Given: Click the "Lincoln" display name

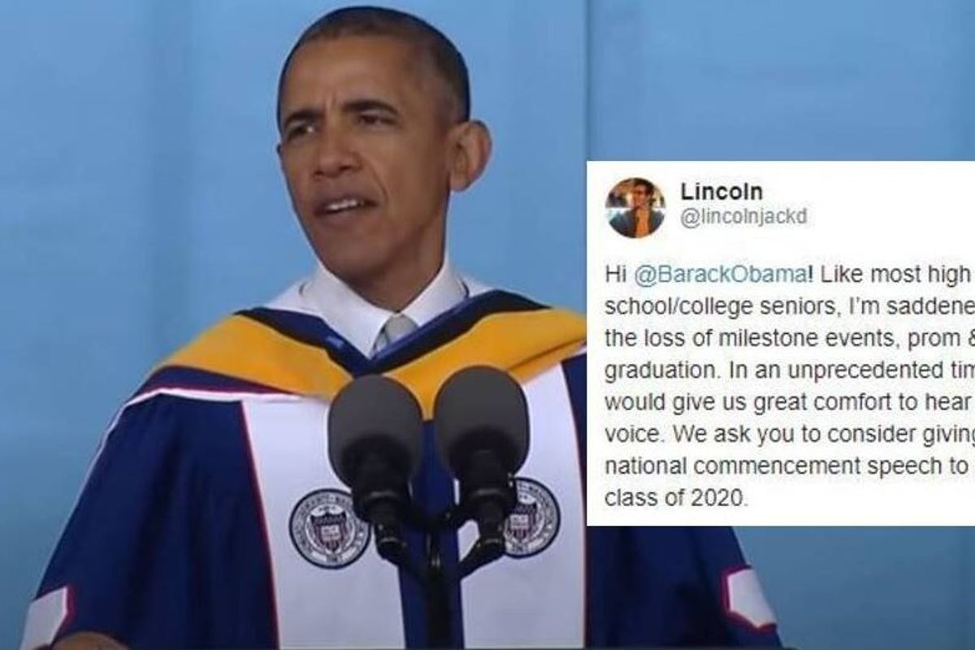Looking at the screenshot, I should [x=721, y=193].
